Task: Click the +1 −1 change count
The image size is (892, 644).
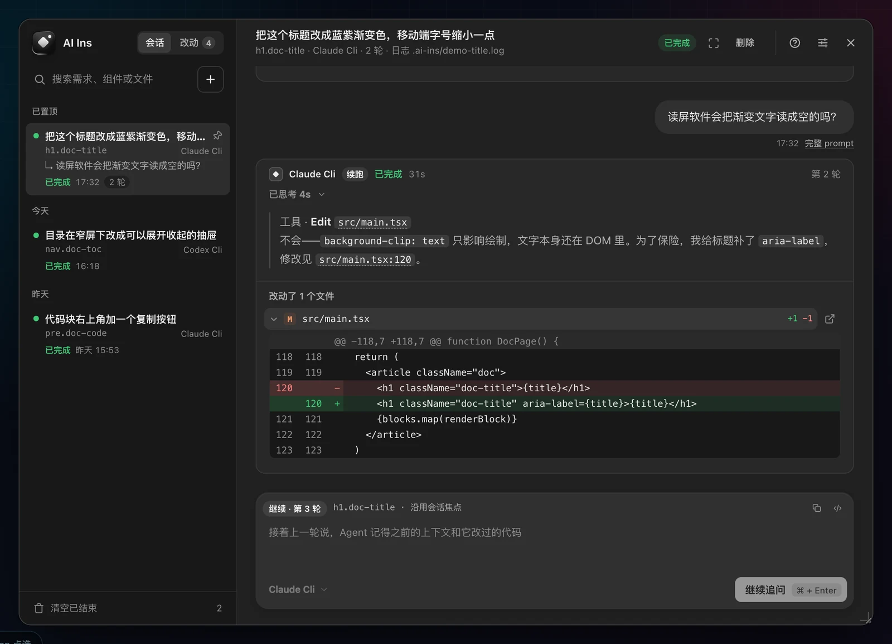Action: click(x=799, y=319)
